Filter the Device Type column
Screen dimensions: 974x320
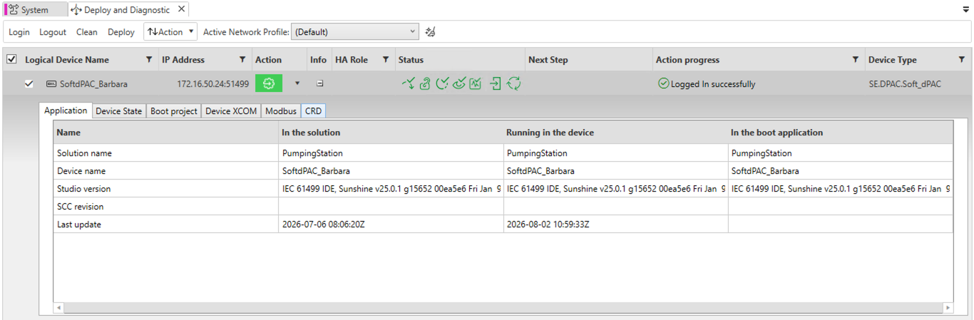coord(961,59)
